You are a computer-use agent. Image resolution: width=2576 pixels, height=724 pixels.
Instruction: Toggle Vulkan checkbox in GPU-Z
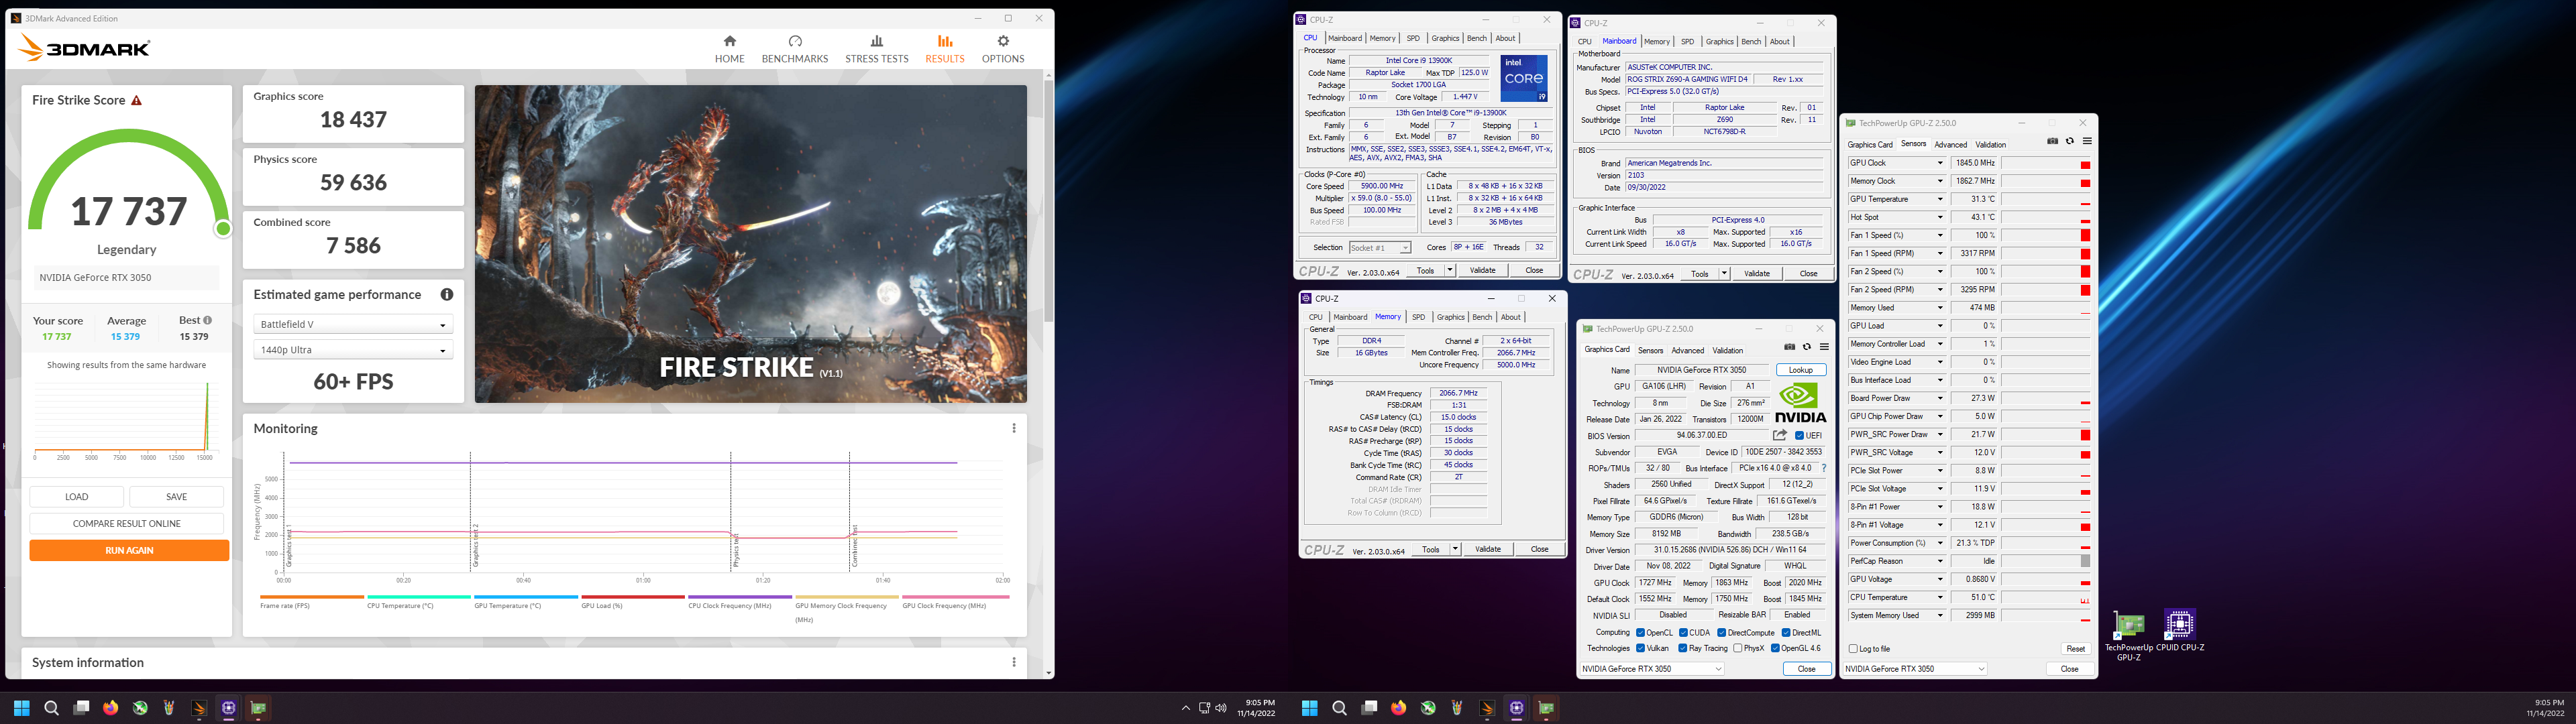coord(1640,648)
